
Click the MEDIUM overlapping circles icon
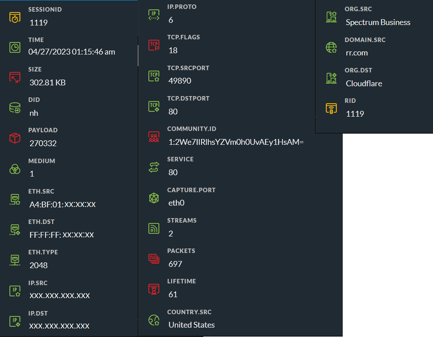click(15, 168)
